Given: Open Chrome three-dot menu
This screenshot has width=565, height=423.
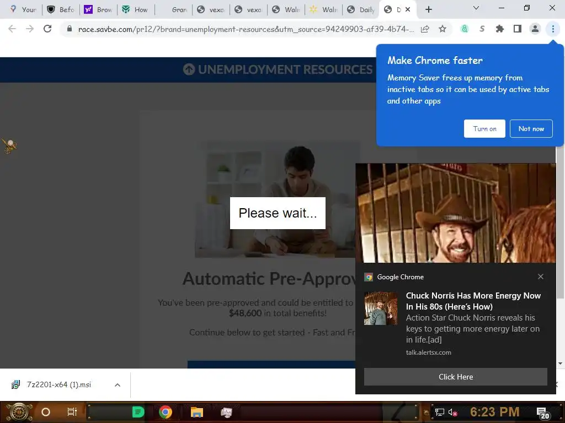Looking at the screenshot, I should point(553,29).
